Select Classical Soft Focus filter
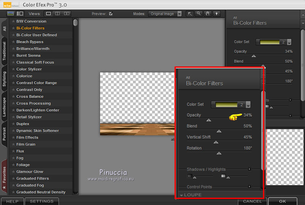This screenshot has width=305, height=205. tap(35, 62)
